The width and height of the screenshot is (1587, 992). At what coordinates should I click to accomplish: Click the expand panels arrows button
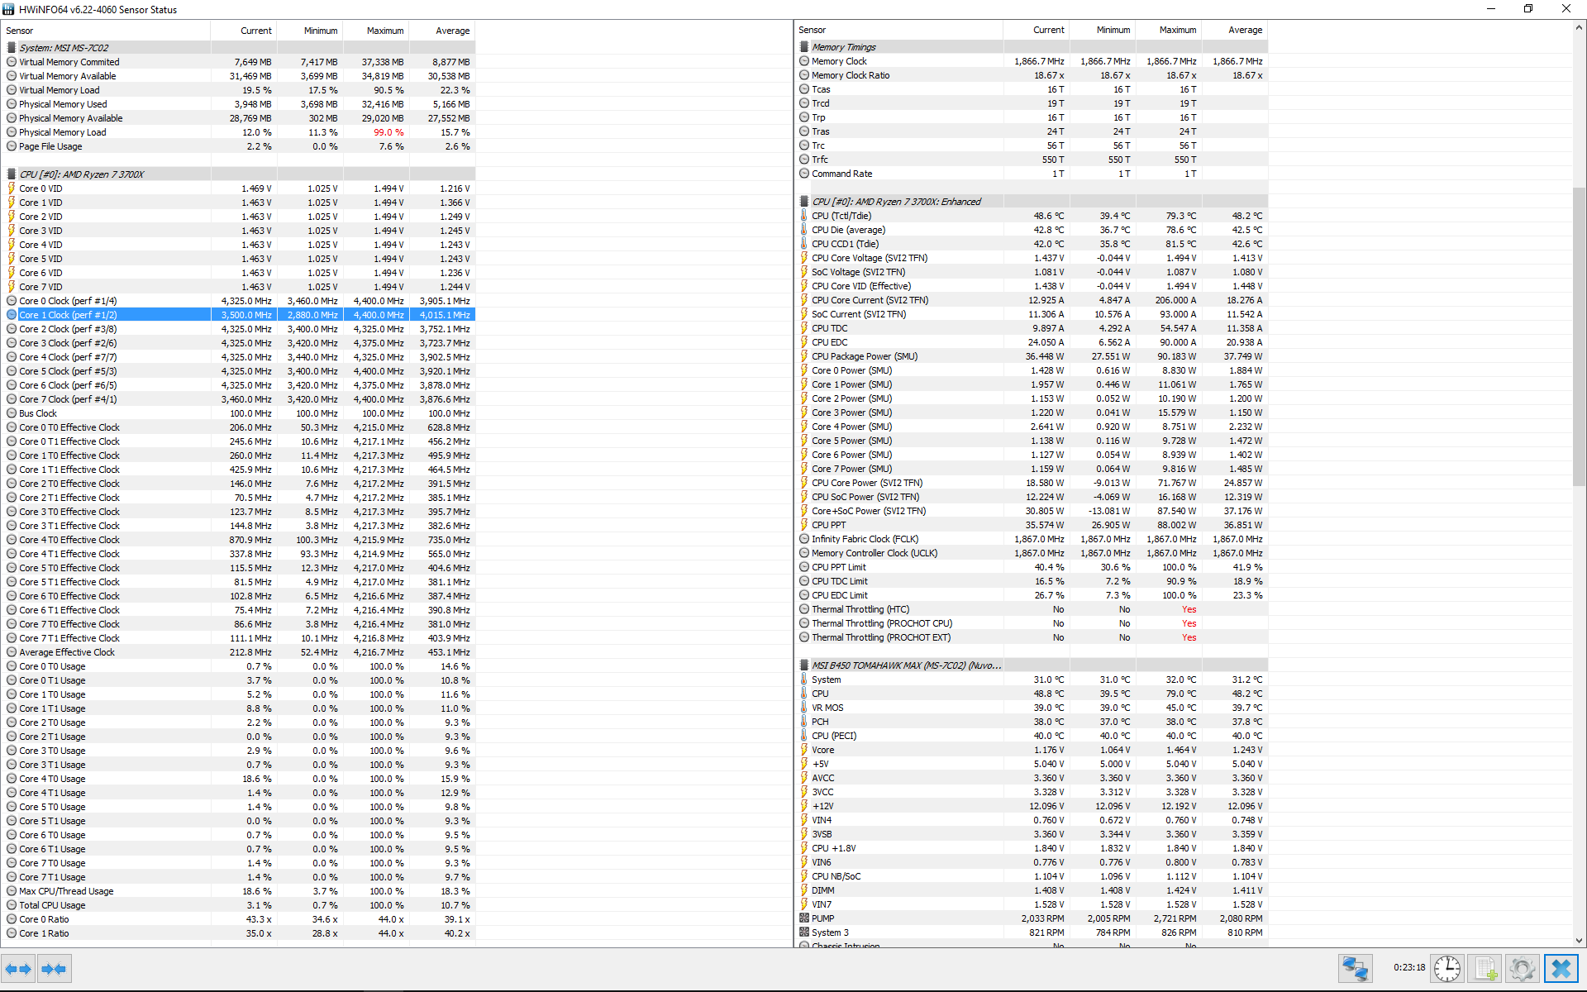(x=18, y=968)
